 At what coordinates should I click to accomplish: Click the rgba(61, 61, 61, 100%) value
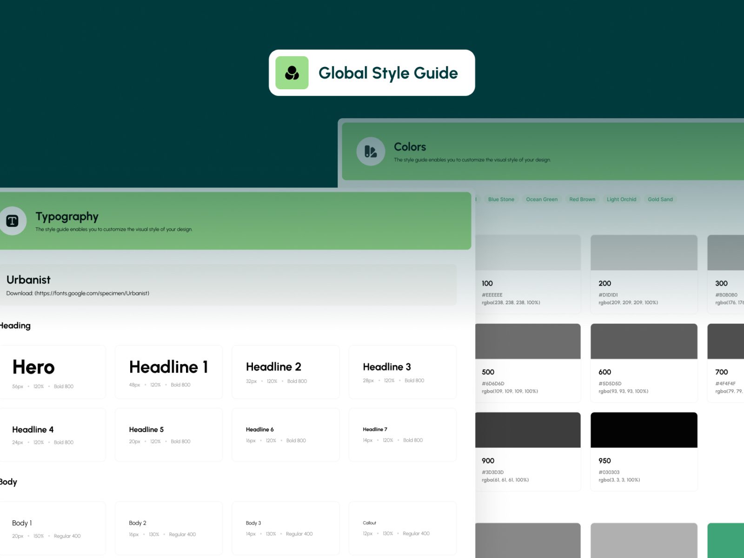(505, 480)
